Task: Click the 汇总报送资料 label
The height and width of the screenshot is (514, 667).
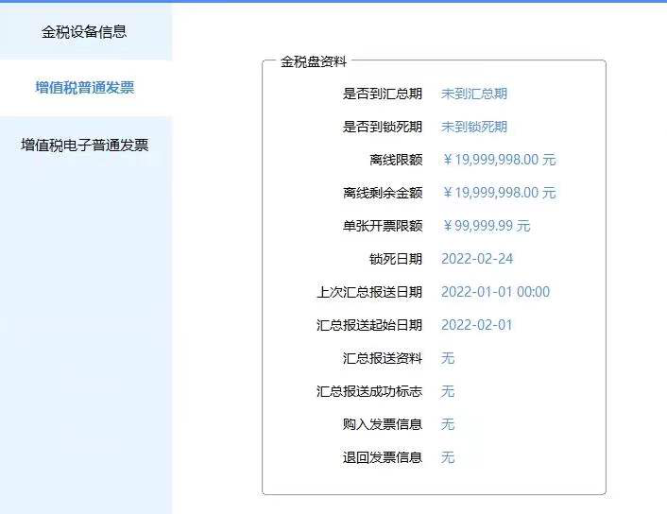Action: [x=383, y=358]
